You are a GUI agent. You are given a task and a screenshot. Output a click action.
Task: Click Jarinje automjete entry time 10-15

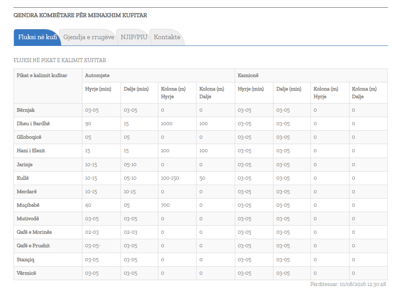coord(91,164)
